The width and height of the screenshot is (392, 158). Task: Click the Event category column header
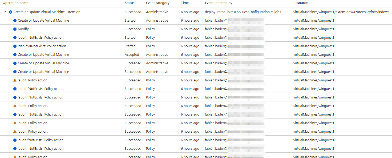click(157, 3)
